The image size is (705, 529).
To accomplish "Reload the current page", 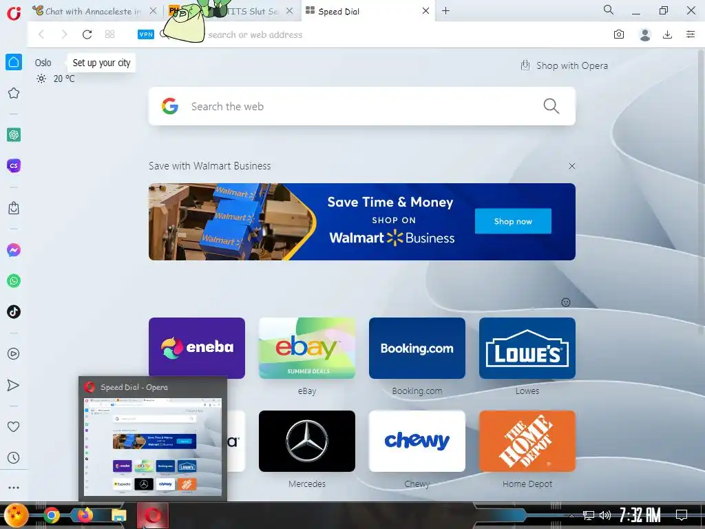I will click(x=87, y=34).
